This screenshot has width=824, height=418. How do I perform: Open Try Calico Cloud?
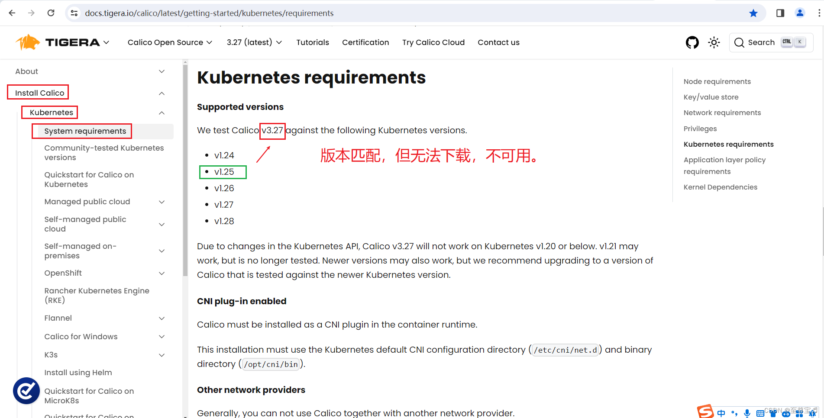tap(433, 42)
